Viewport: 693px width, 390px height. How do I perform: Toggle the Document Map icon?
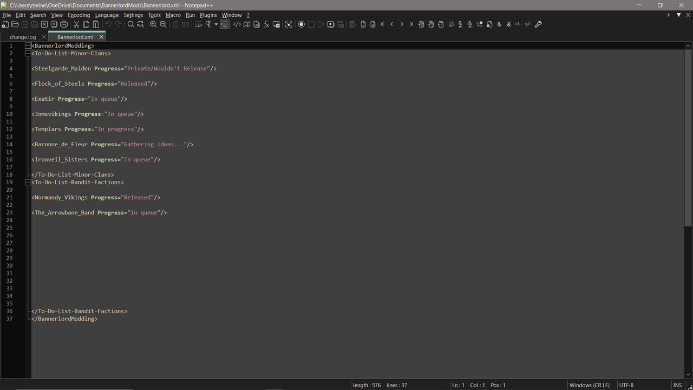pos(247,24)
